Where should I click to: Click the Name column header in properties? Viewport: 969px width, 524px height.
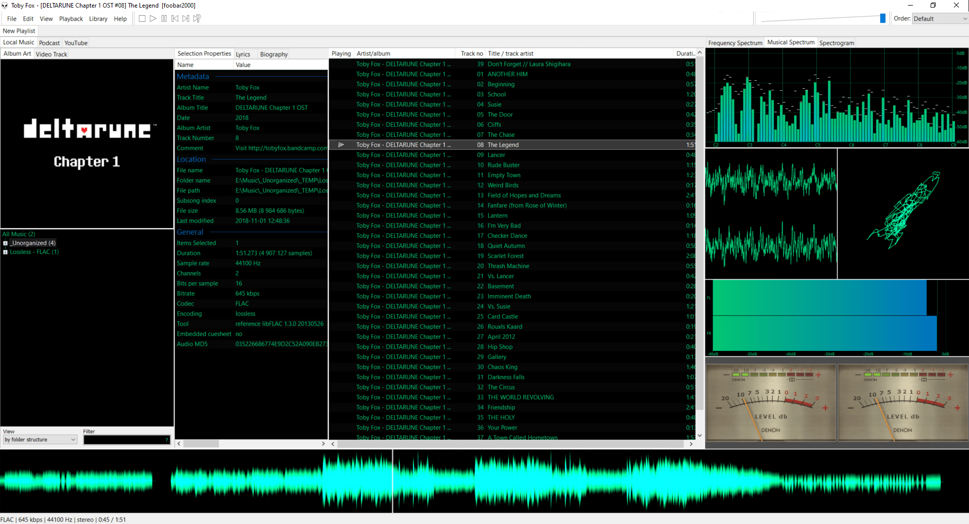[x=204, y=65]
